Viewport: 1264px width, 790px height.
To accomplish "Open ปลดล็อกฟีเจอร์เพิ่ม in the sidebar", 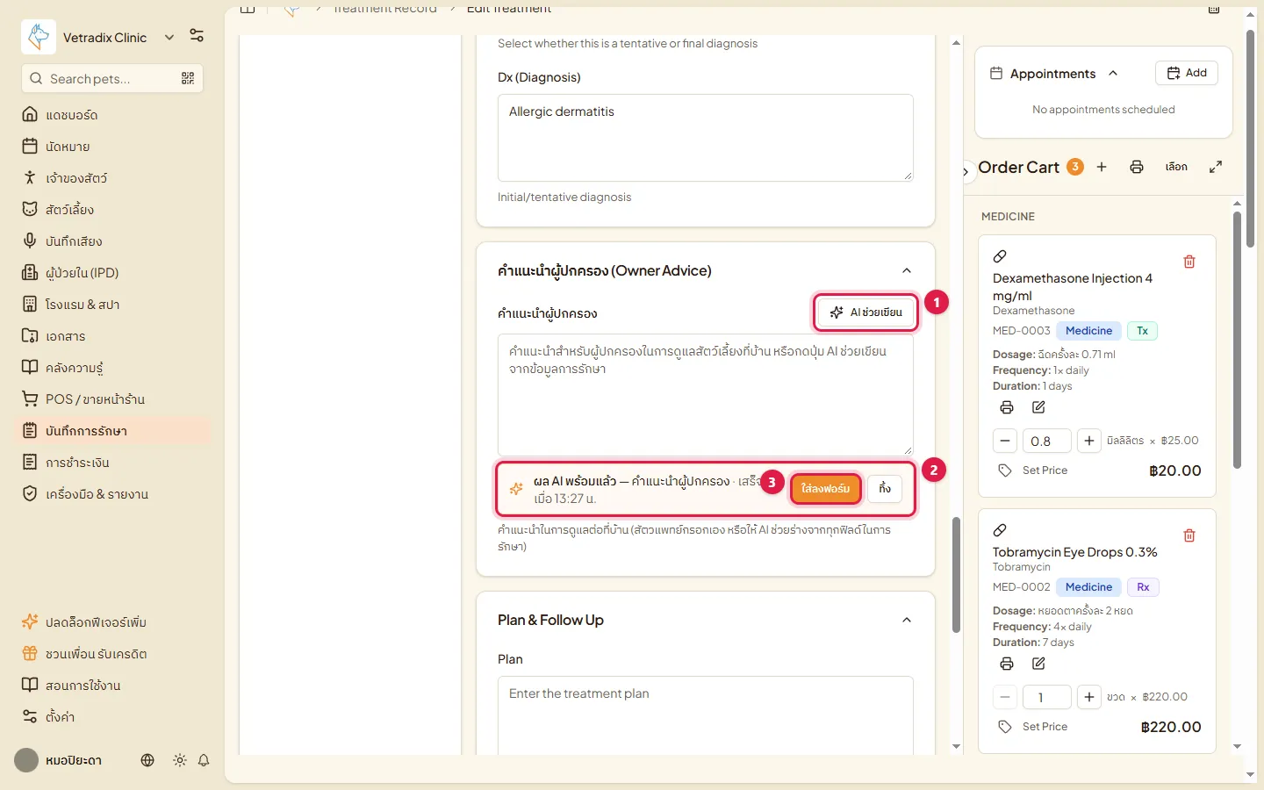I will (x=112, y=622).
